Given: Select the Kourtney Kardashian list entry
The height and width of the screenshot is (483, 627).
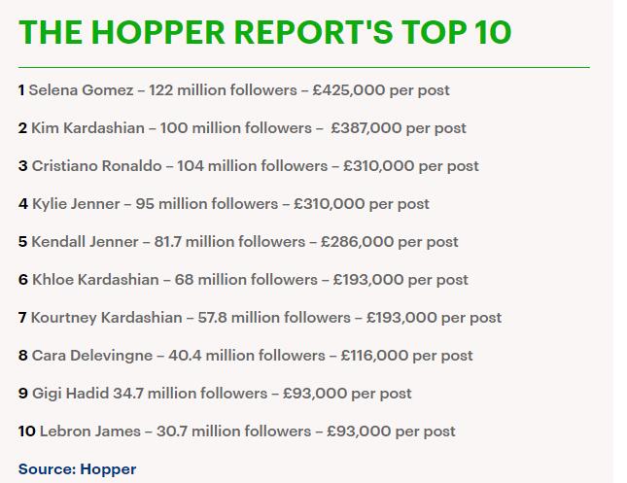Looking at the screenshot, I should click(x=260, y=318).
